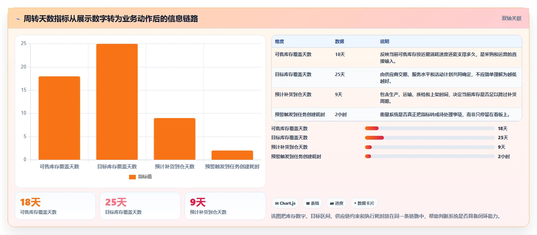Click the description starting 由供应商交期
The image size is (537, 235).
pos(449,78)
